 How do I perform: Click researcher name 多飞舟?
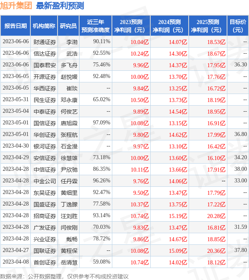(69, 65)
